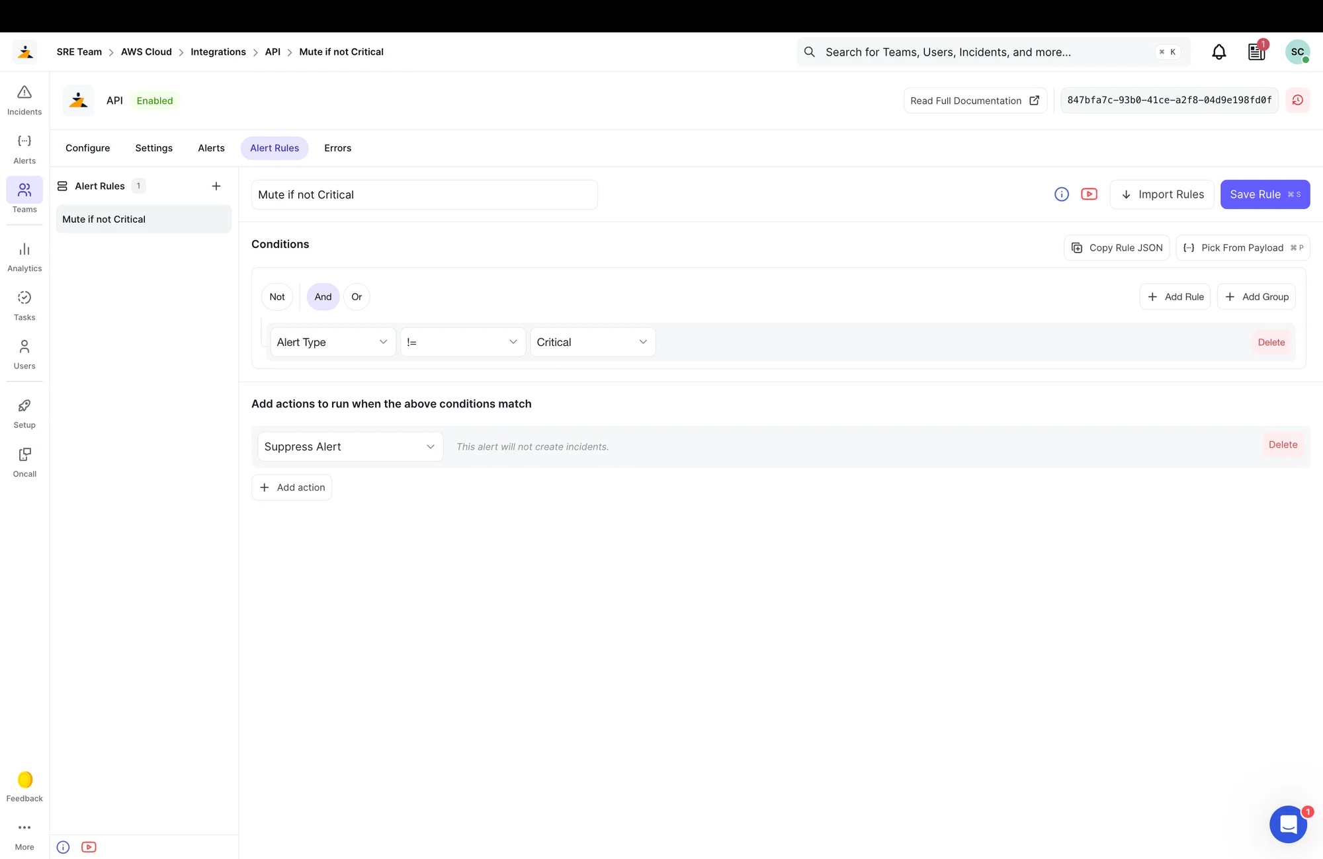The image size is (1323, 859).
Task: Click the regenerate key icon beside the integration key
Action: pos(1297,100)
